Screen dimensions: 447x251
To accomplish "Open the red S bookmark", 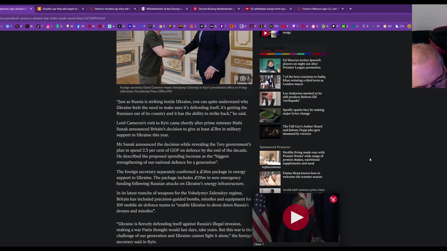I will click(x=101, y=26).
